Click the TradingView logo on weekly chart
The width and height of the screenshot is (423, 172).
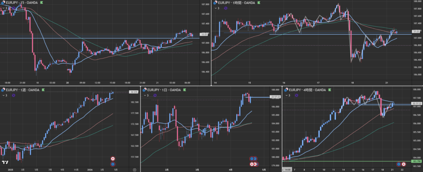[x=5, y=163]
